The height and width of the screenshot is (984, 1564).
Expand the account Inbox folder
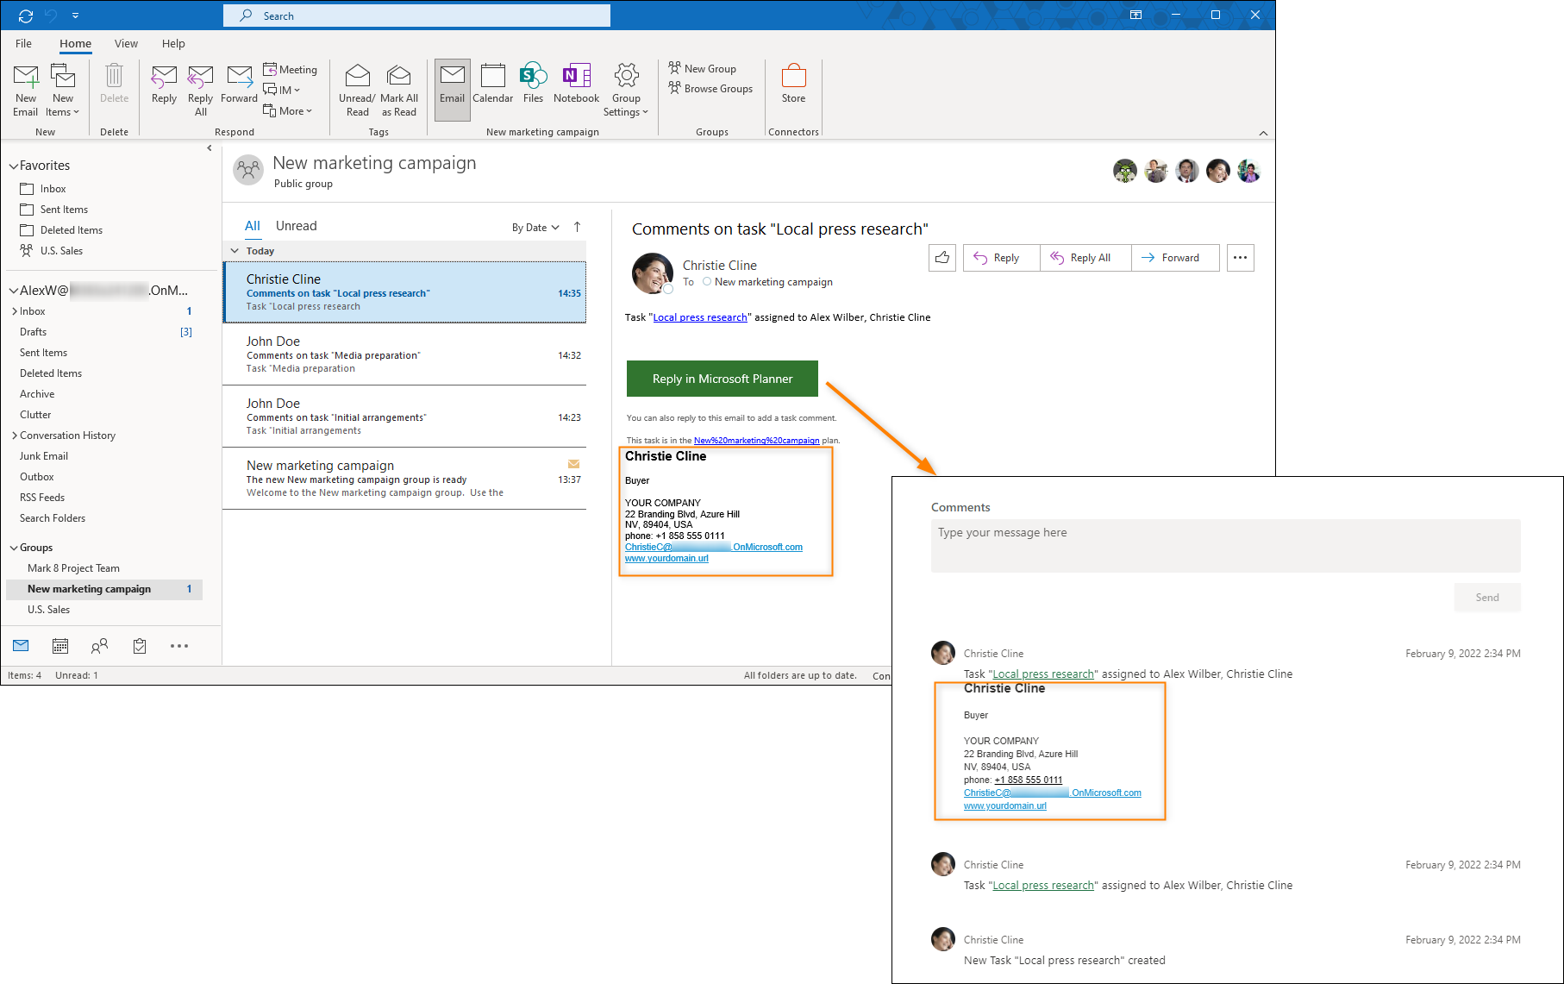click(15, 311)
